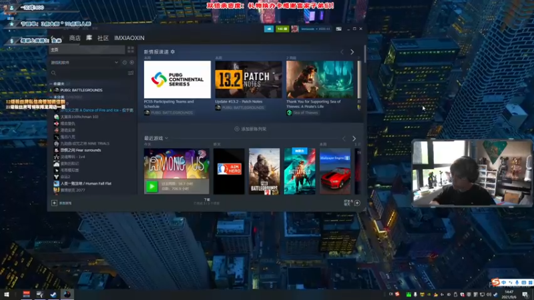Collapse the 未分类 uncategorized category

(x=51, y=97)
